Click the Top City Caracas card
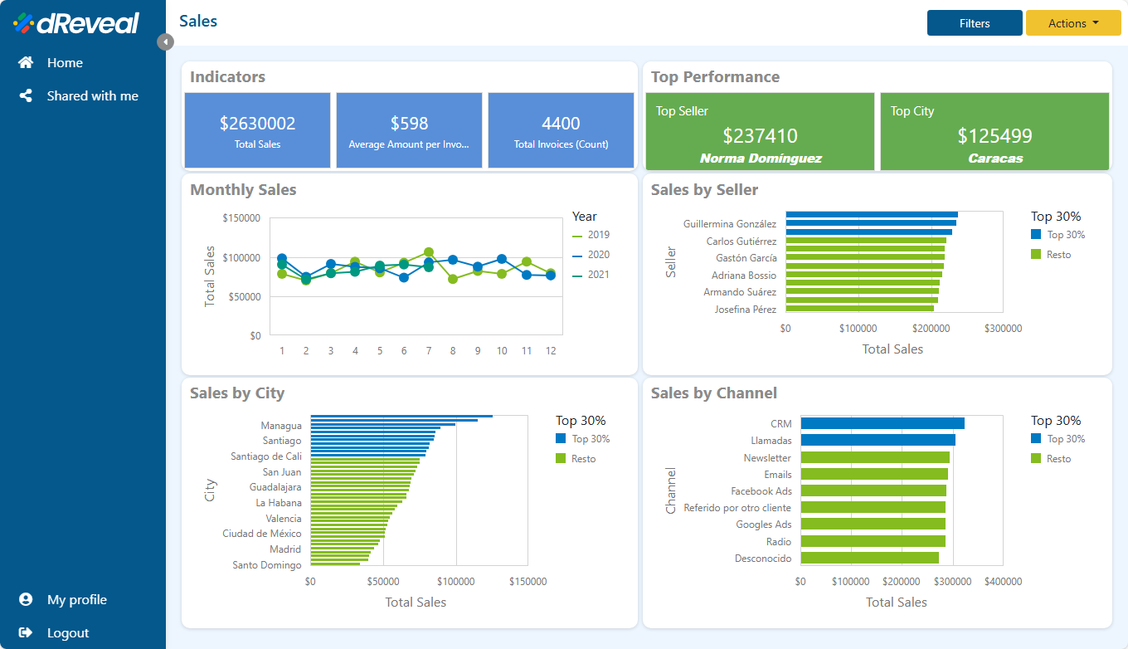The width and height of the screenshot is (1128, 649). click(994, 133)
